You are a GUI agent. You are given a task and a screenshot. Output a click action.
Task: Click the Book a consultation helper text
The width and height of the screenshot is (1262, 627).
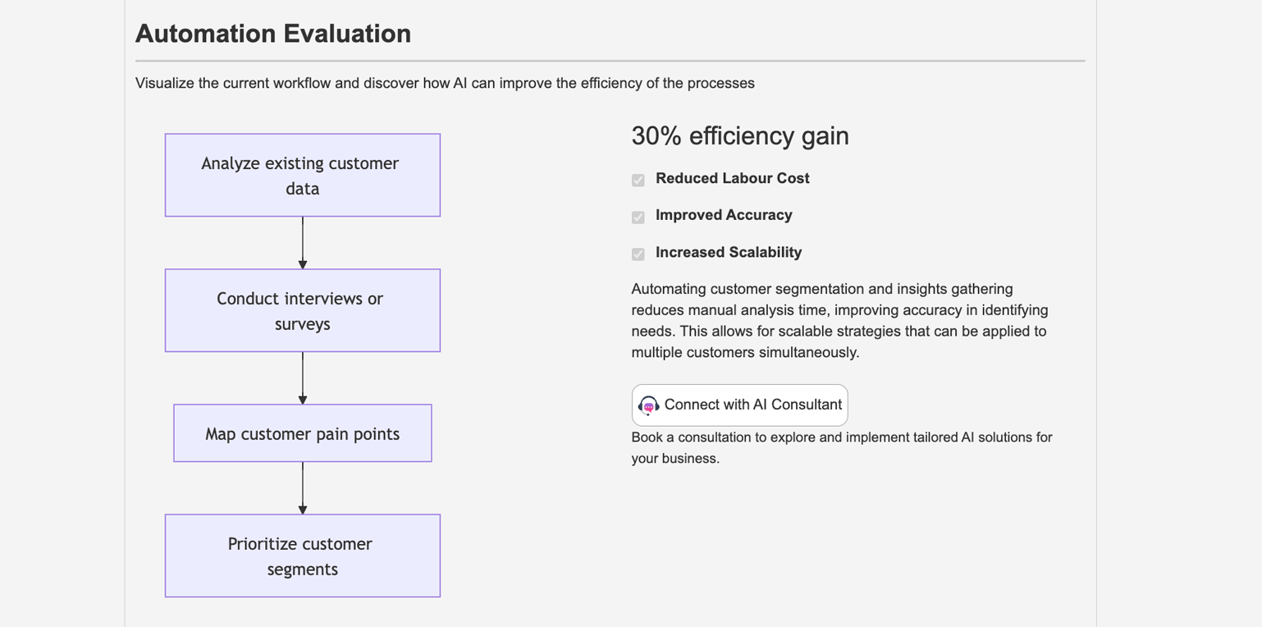[x=841, y=447]
